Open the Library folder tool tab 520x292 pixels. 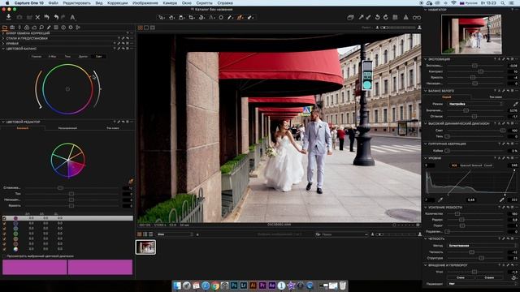click(x=5, y=28)
